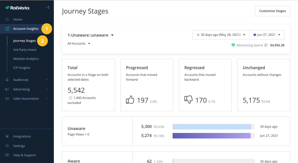This screenshot has width=298, height=163.
Task: Click the Advertising Spend gem icon
Action: 233,45
